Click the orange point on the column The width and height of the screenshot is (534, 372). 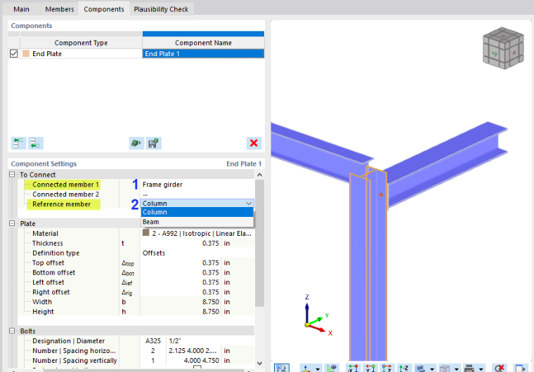tap(381, 194)
